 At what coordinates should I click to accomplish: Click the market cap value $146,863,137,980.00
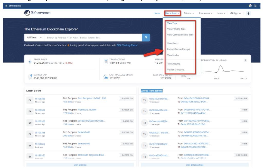(x=45, y=78)
